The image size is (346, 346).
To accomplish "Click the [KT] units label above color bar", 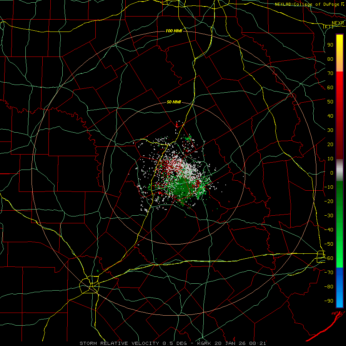I will [328, 27].
